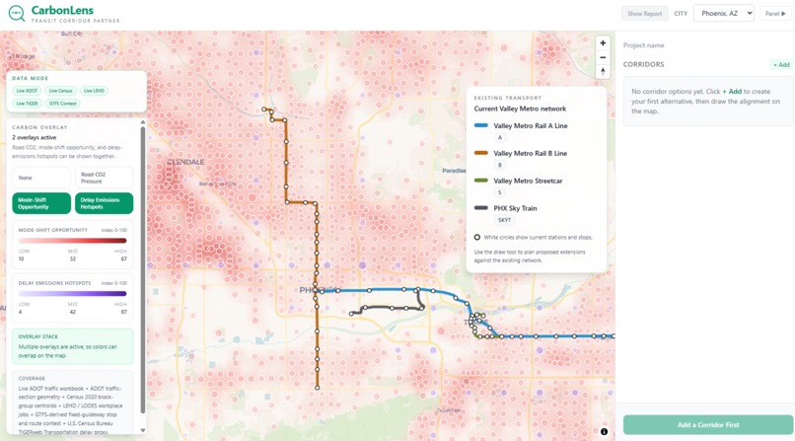Click the left panel scroll-up arrow

click(142, 122)
